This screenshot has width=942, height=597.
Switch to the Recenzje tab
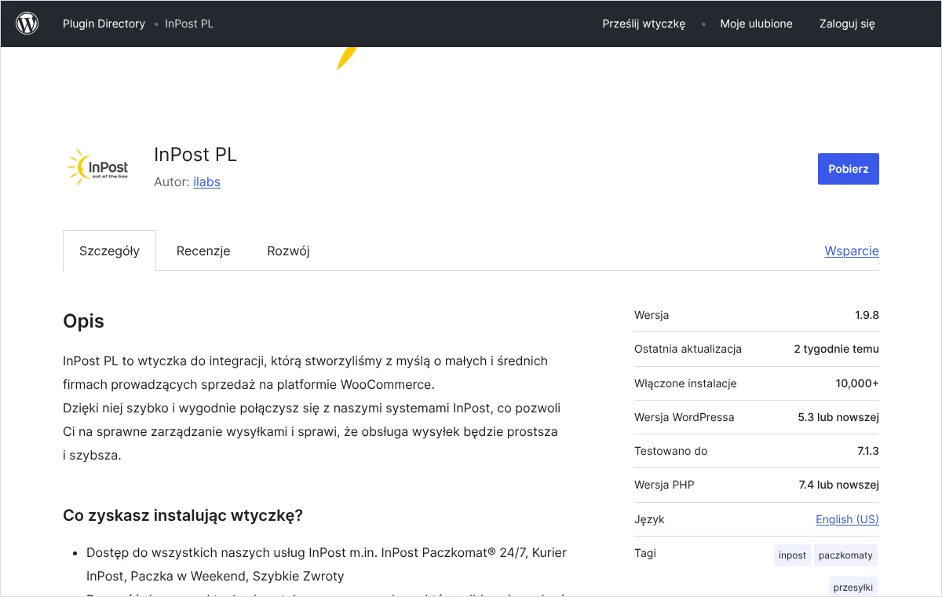coord(203,251)
